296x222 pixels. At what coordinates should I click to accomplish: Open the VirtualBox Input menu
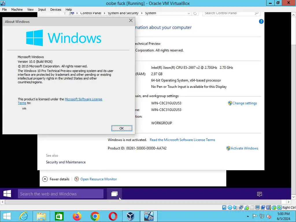[x=42, y=10]
